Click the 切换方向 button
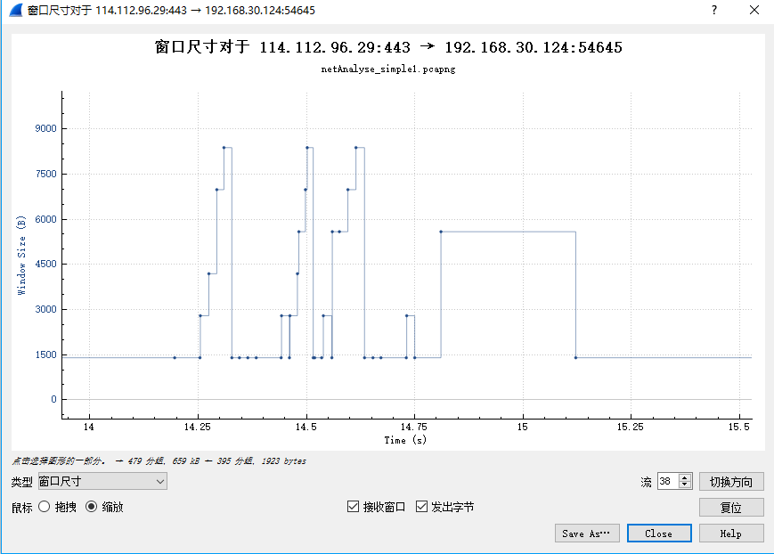The height and width of the screenshot is (554, 774). (731, 482)
